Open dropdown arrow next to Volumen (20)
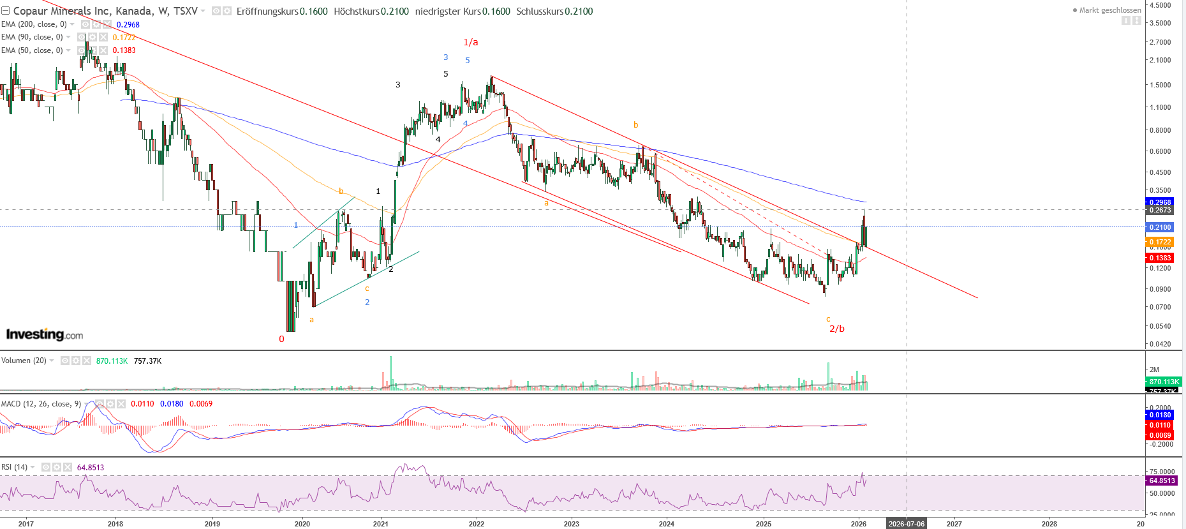This screenshot has height=529, width=1186. 52,361
